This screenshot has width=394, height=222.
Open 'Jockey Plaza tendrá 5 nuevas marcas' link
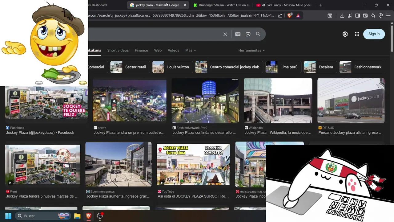pos(42,196)
